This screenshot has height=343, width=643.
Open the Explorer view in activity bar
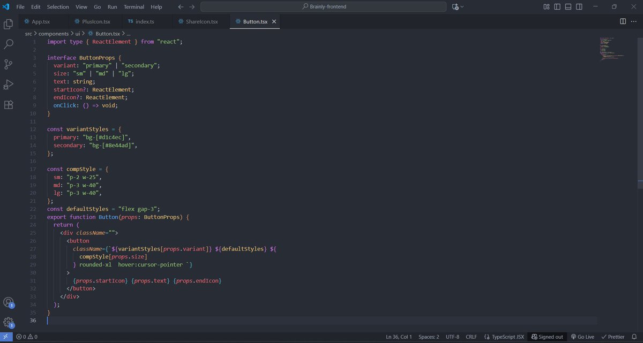(9, 24)
